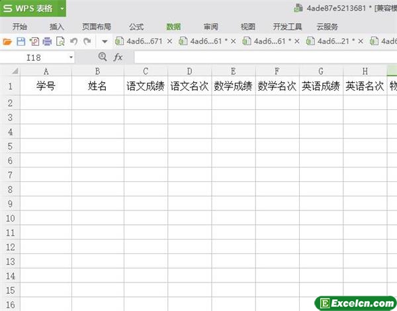Click the redo arrow icon

click(x=87, y=41)
